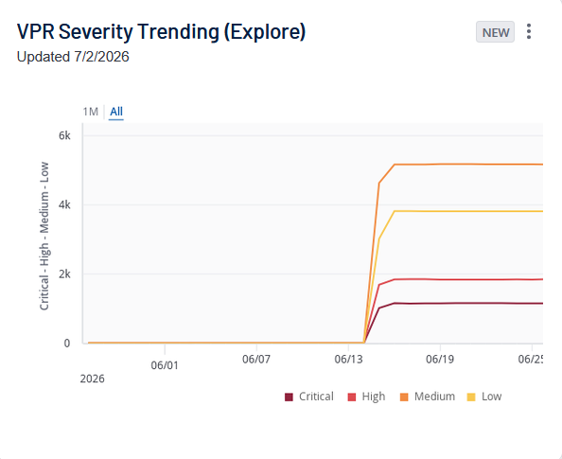Toggle the High series in legend
The width and height of the screenshot is (562, 459).
pos(366,397)
